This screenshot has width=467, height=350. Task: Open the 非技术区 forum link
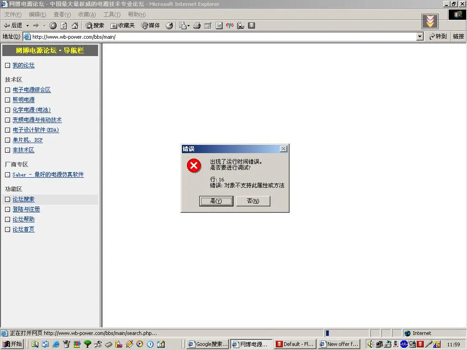coord(24,150)
